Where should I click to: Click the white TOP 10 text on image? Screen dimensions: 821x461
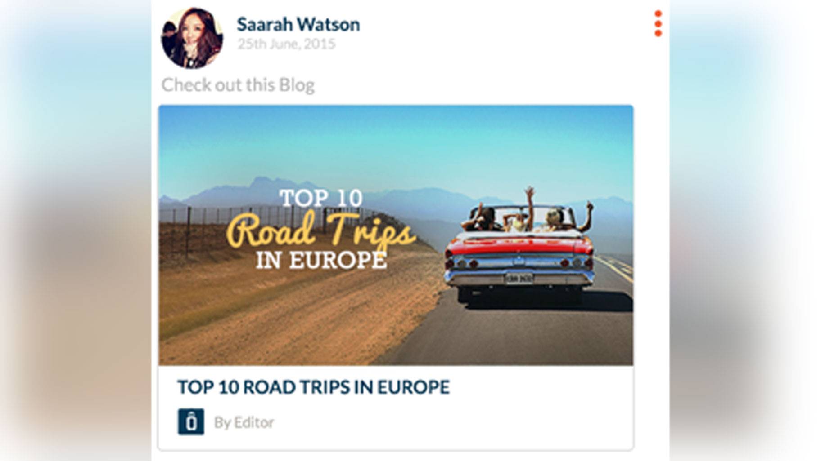click(320, 198)
